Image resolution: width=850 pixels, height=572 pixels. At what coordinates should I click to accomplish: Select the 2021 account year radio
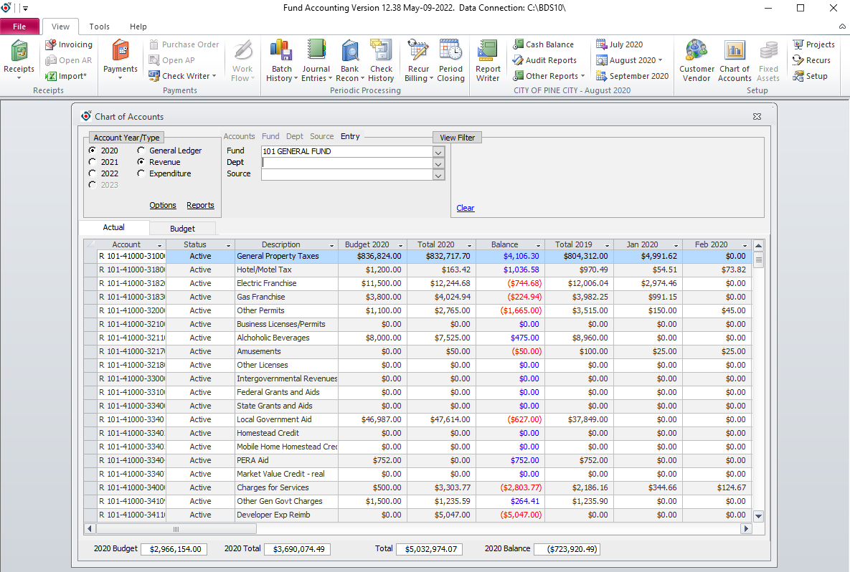pyautogui.click(x=93, y=162)
